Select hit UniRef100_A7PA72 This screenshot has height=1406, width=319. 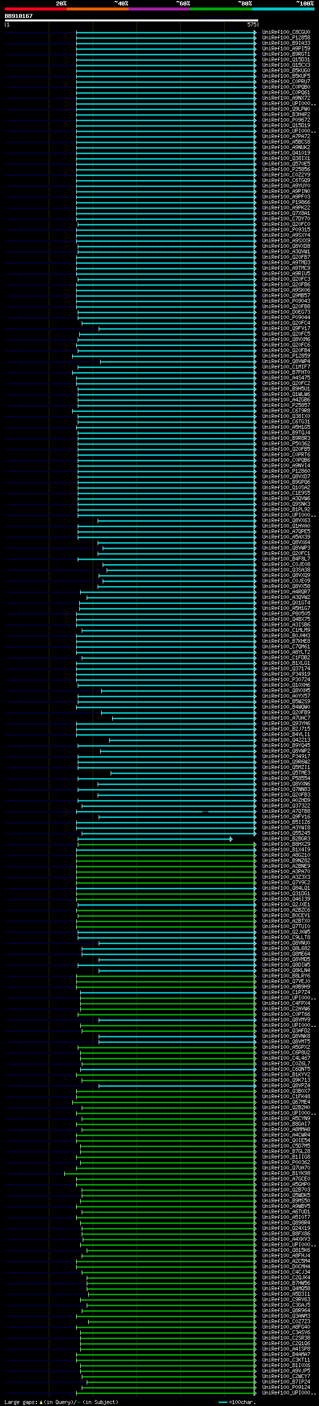286,137
